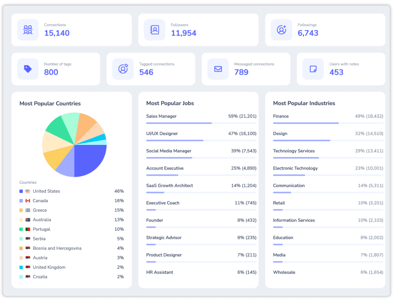Click the Canada flag icon

(28, 201)
